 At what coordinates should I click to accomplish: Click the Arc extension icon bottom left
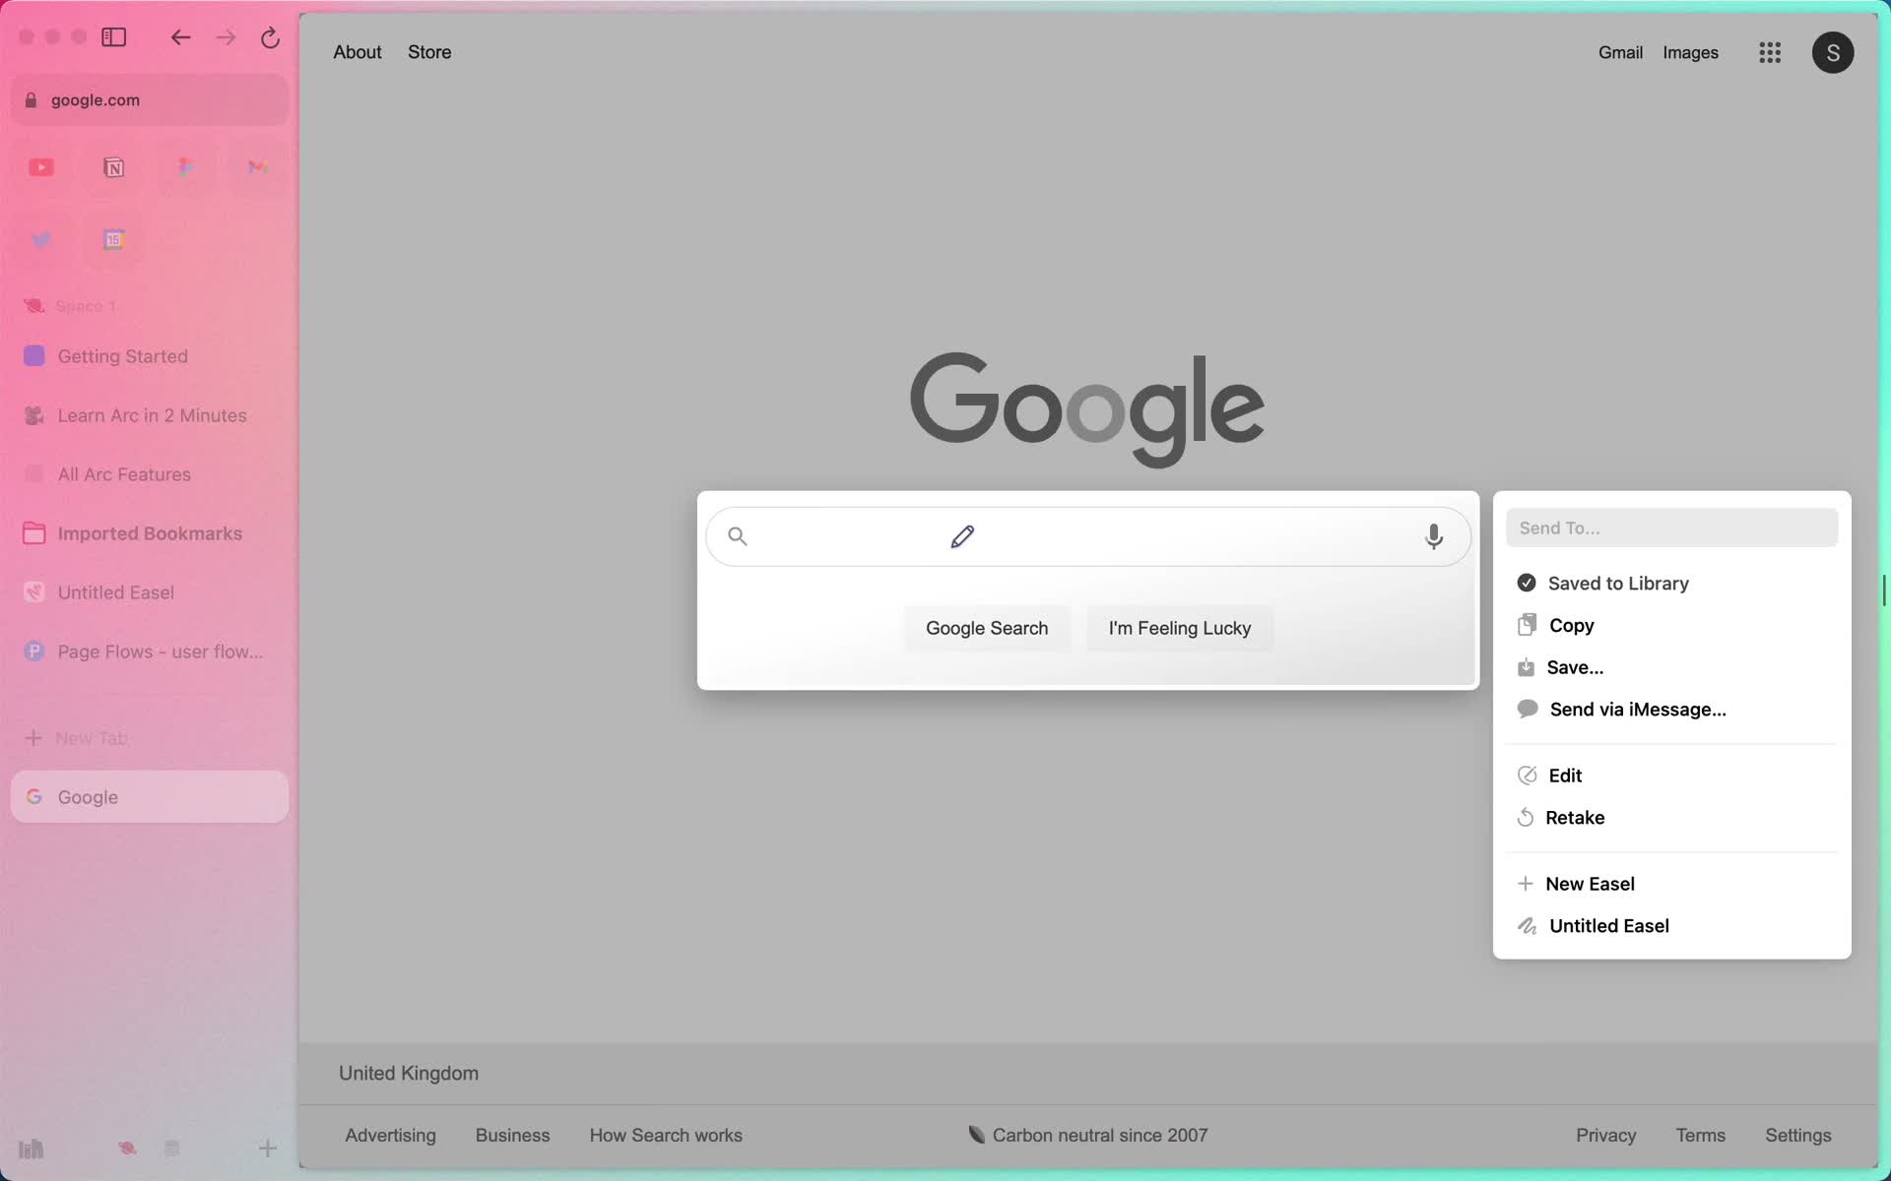(127, 1147)
